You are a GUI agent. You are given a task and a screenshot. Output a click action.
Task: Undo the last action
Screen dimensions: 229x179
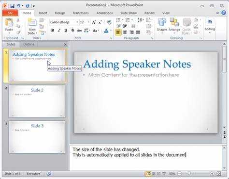pyautogui.click(x=18, y=6)
